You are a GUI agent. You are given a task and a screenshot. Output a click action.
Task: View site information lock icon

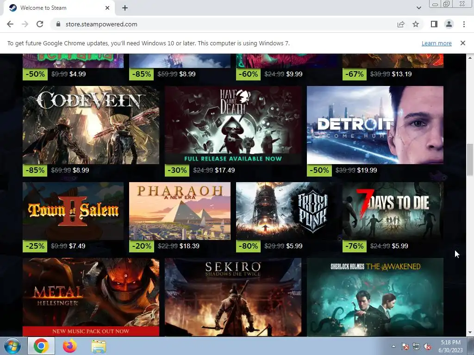click(x=58, y=24)
